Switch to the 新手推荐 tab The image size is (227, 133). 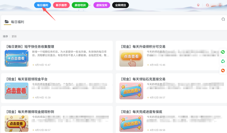click(x=61, y=5)
